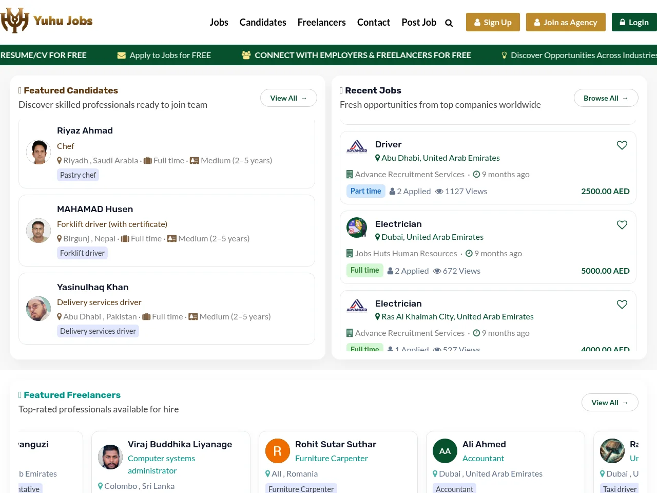Screen dimensions: 657x493
Task: Click location pin next to Colombo, Sri Lanka
Action: point(101,486)
